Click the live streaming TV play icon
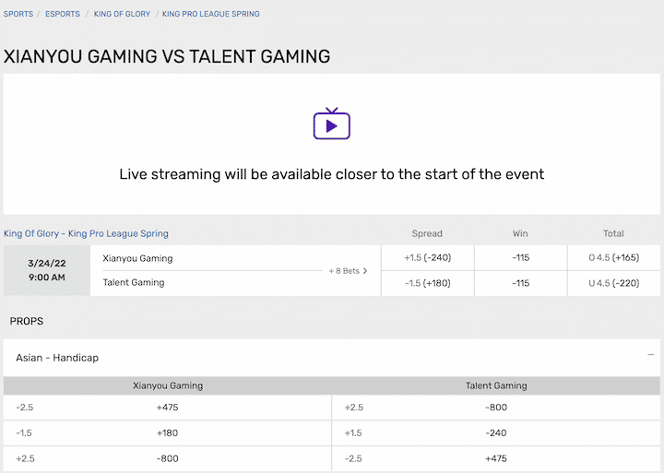 332,124
